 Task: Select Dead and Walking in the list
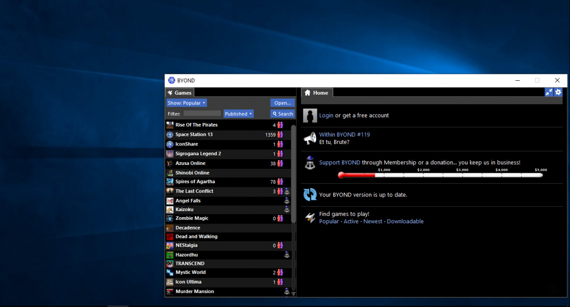(x=196, y=236)
